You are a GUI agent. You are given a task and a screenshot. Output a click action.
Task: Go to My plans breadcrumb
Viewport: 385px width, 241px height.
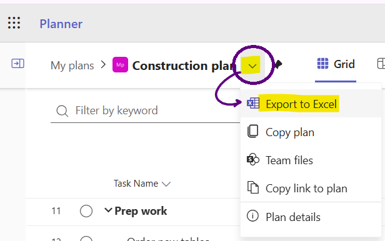pyautogui.click(x=72, y=66)
